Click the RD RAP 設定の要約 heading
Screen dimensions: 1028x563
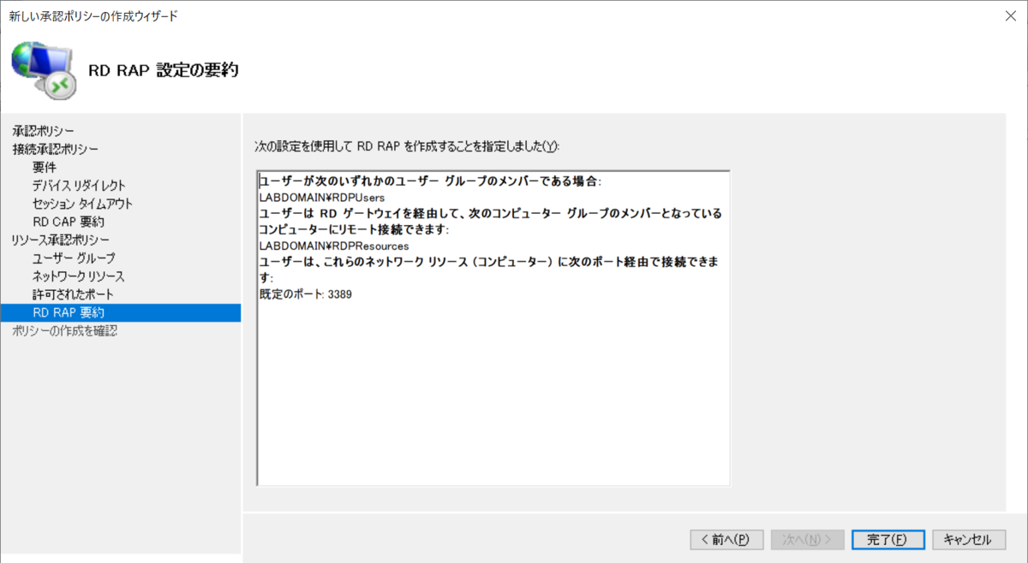click(164, 70)
